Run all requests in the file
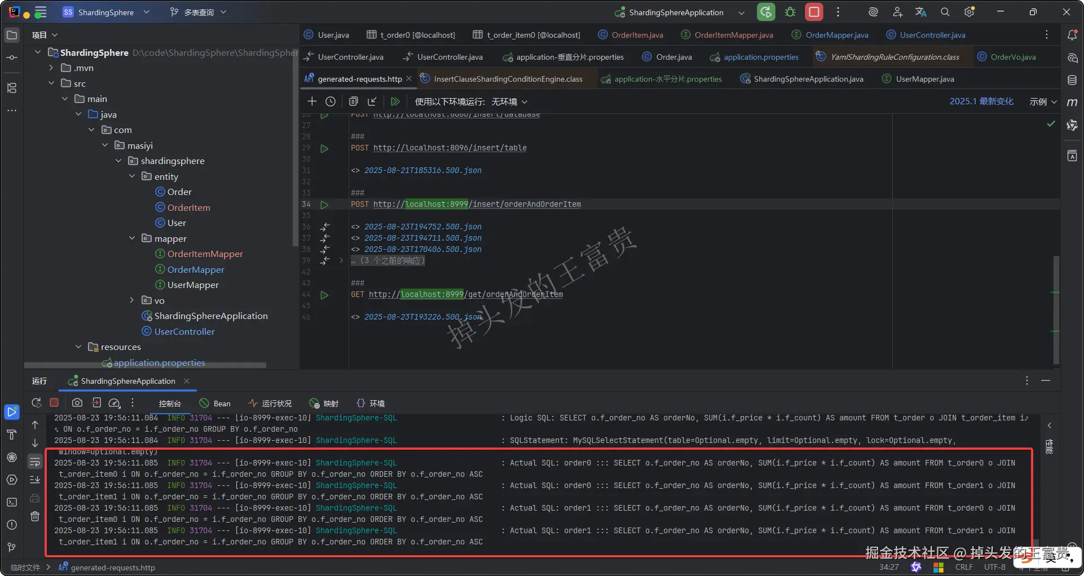The image size is (1084, 576). click(x=395, y=101)
